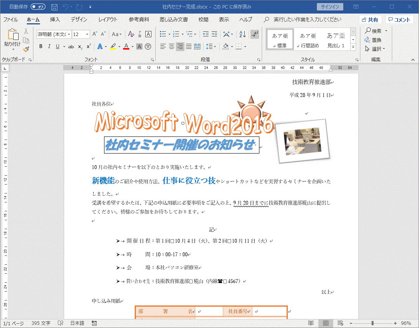The height and width of the screenshot is (328, 419).
Task: Switch to the レイアウト (Layout) tab
Action: (x=108, y=19)
